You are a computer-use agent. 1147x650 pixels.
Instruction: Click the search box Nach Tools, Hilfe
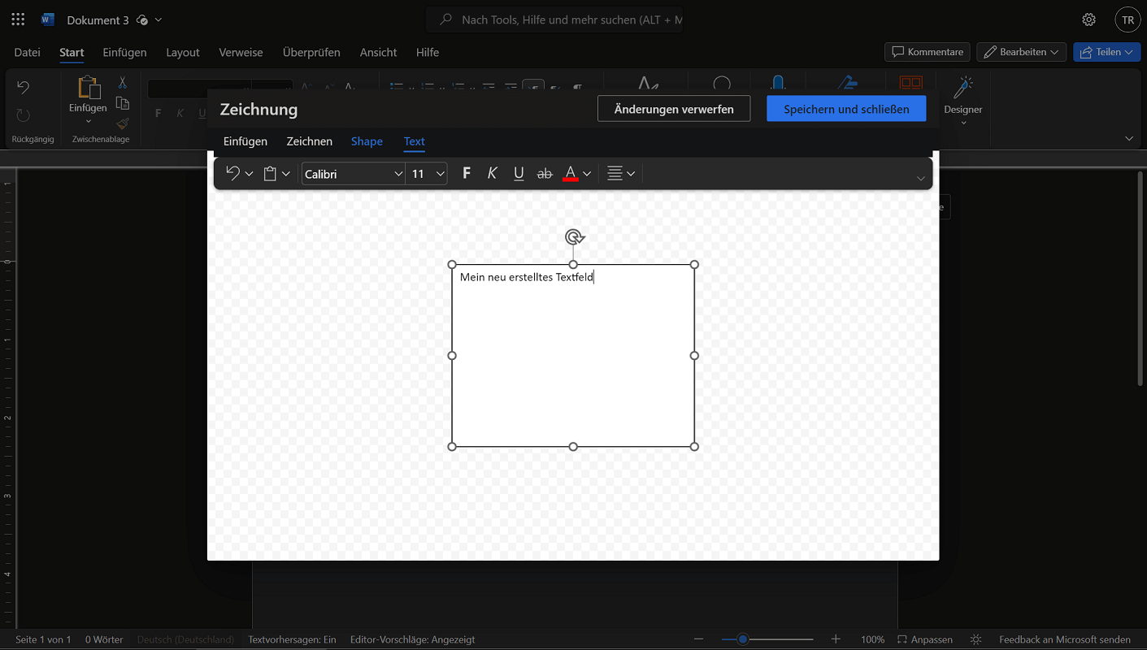tap(554, 19)
